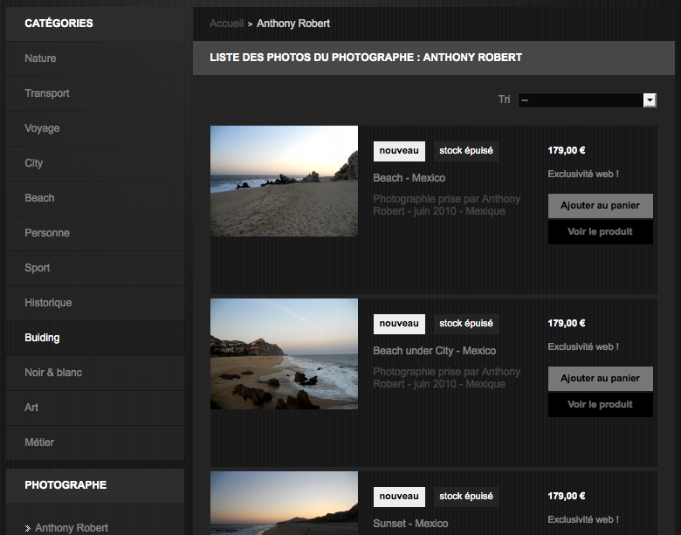View the Beach under City product
This screenshot has height=535, width=681.
(600, 405)
